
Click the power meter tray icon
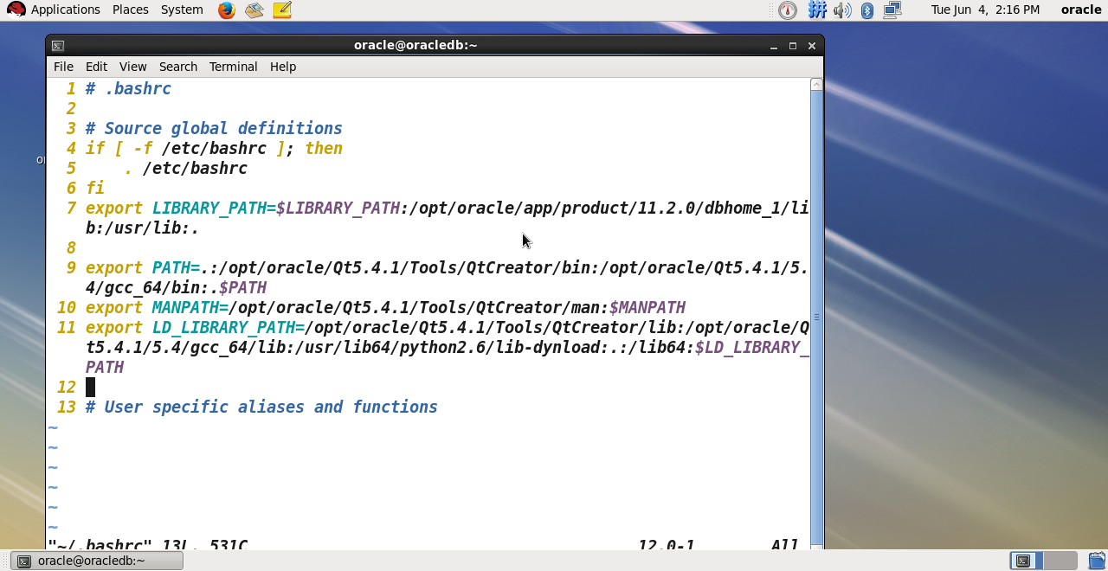[788, 10]
